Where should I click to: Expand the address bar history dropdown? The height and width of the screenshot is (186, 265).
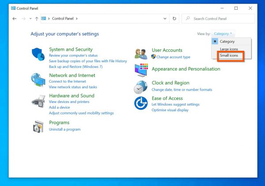165,19
